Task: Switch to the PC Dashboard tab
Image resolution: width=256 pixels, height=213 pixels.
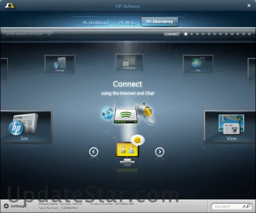Action: [x=96, y=23]
